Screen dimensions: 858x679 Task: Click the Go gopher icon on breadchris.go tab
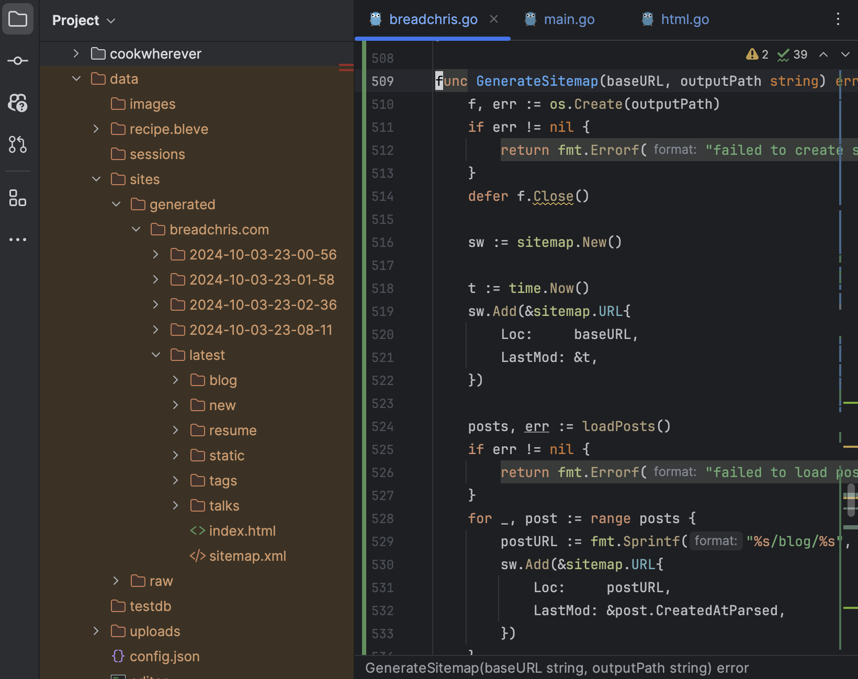pos(376,19)
